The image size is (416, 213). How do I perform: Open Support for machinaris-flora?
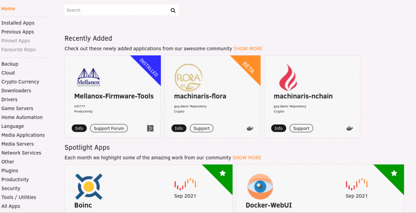click(202, 129)
